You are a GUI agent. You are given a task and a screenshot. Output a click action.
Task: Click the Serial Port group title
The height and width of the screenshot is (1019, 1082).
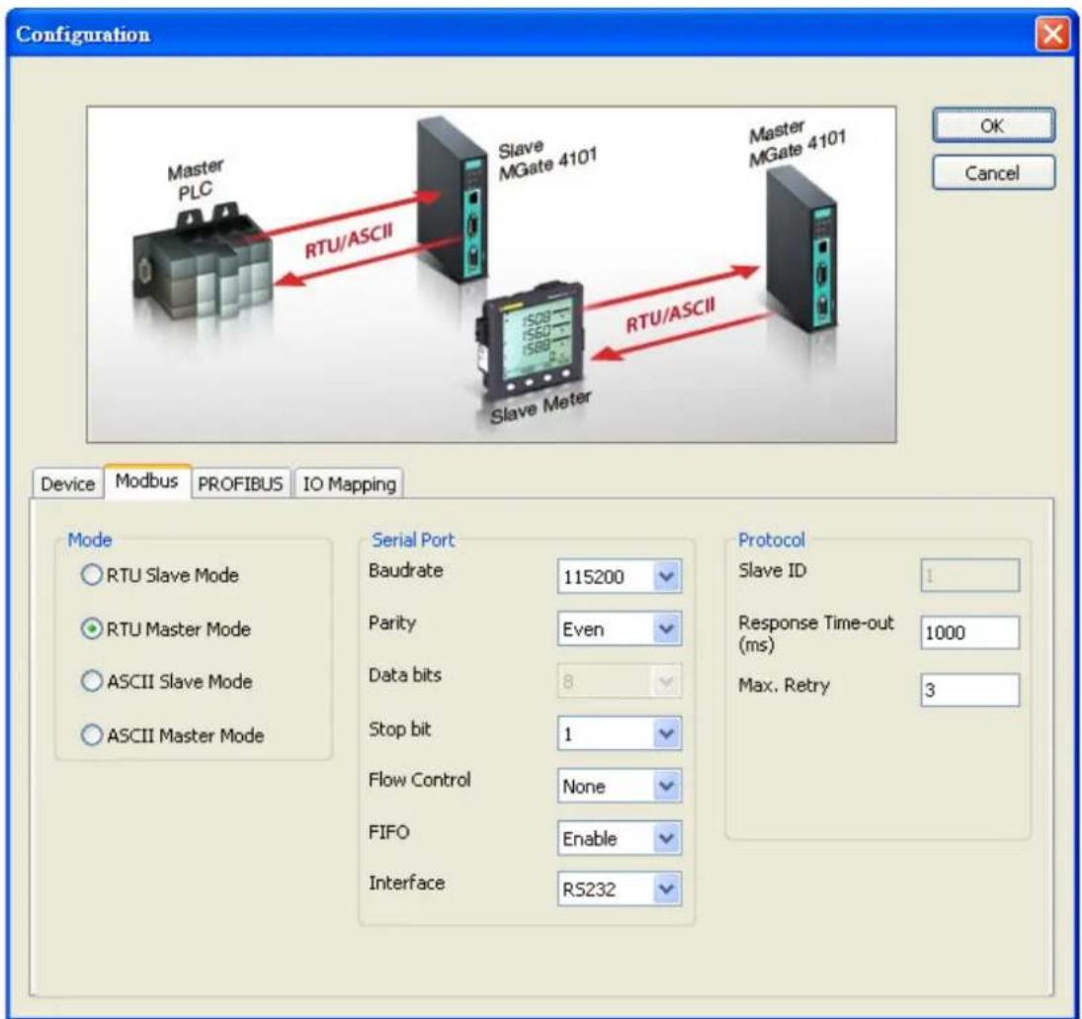pos(413,540)
